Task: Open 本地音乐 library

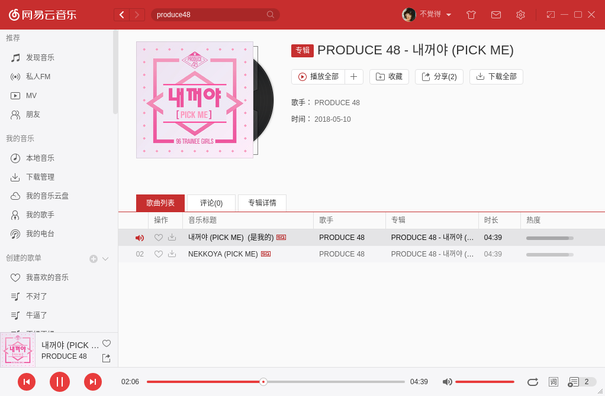Action: (x=33, y=158)
